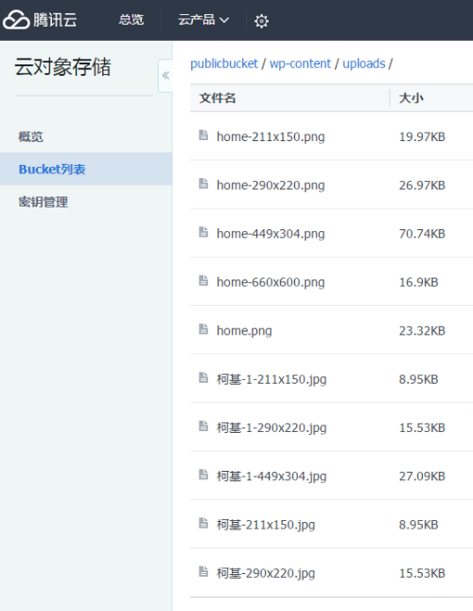Open file home.png
This screenshot has height=611, width=473.
244,331
